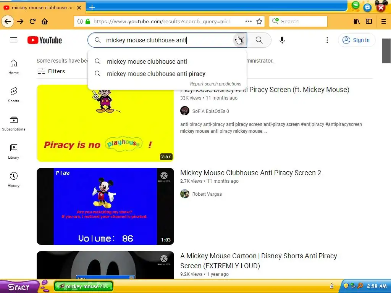Bookmark this page with the star icon
This screenshot has height=293, width=391.
pos(259,21)
